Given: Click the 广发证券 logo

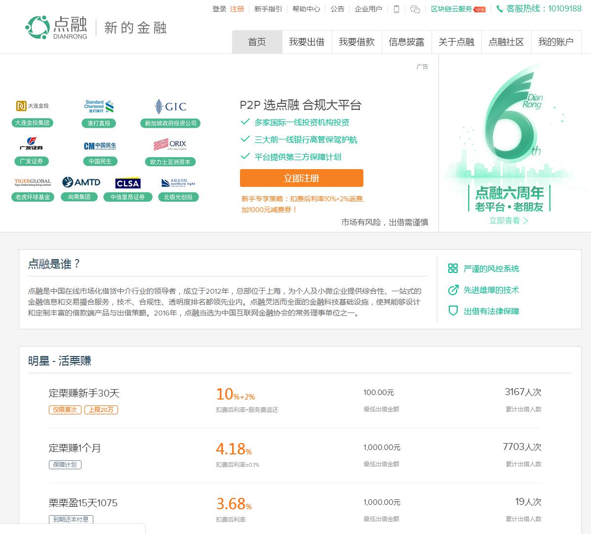Looking at the screenshot, I should [31, 144].
